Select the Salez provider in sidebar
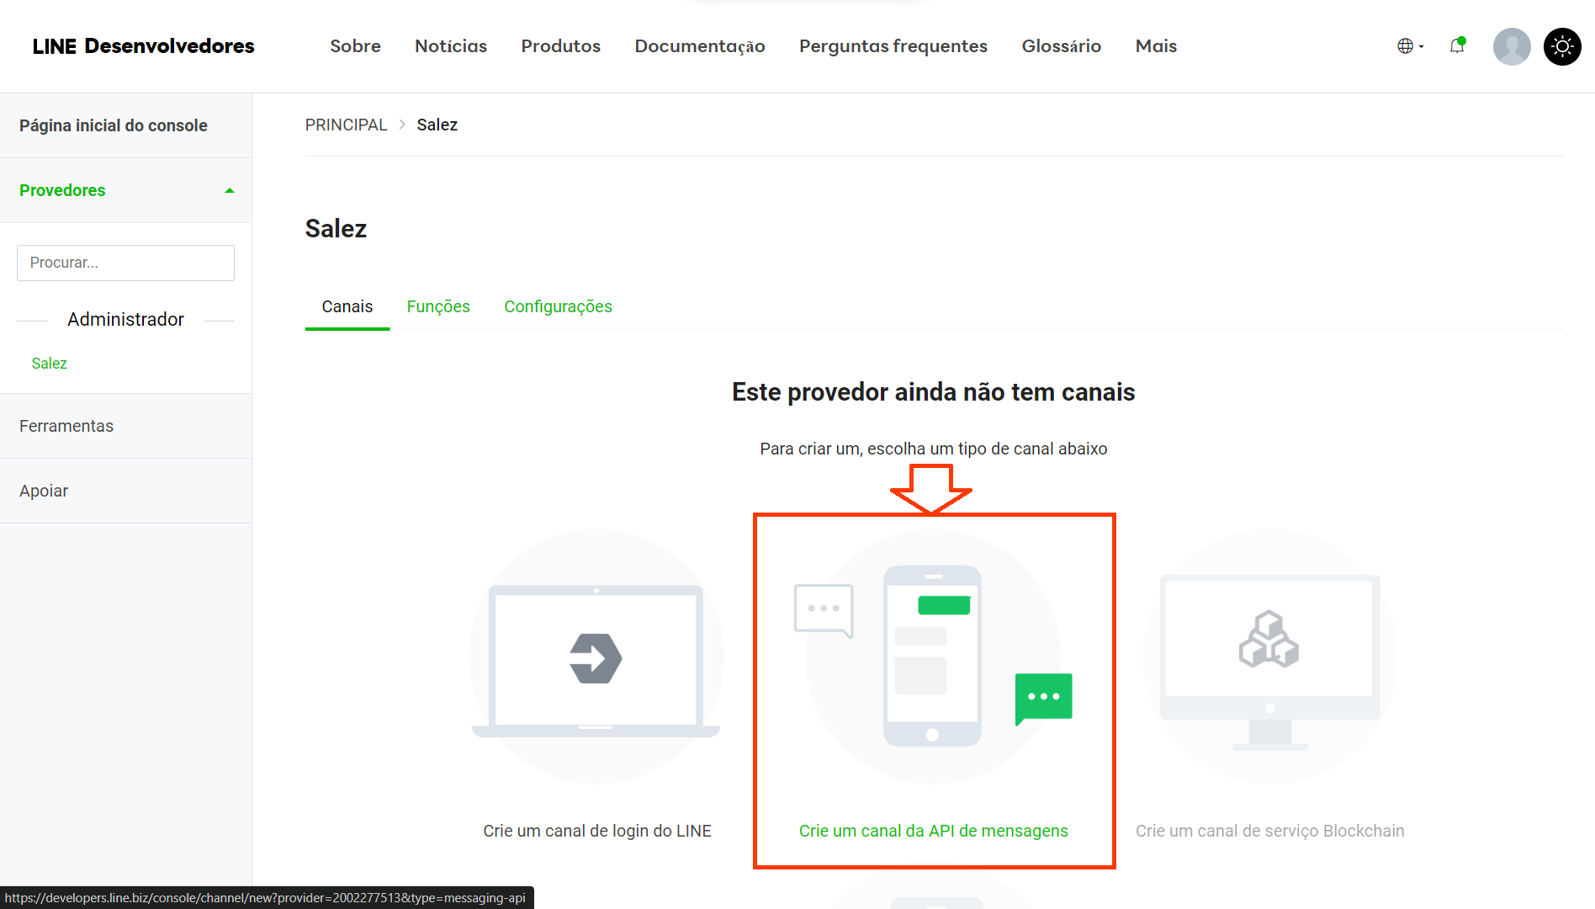Image resolution: width=1595 pixels, height=909 pixels. tap(49, 364)
